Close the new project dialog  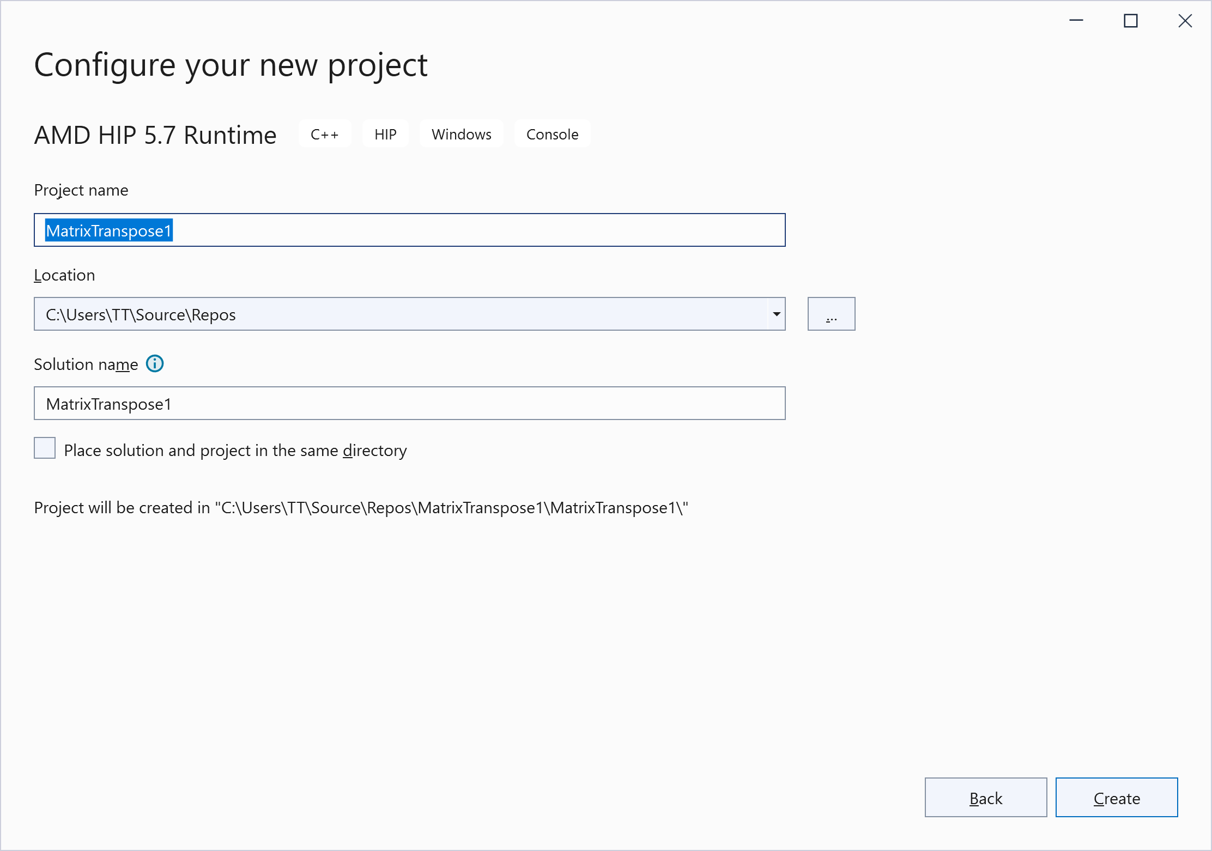[1185, 21]
